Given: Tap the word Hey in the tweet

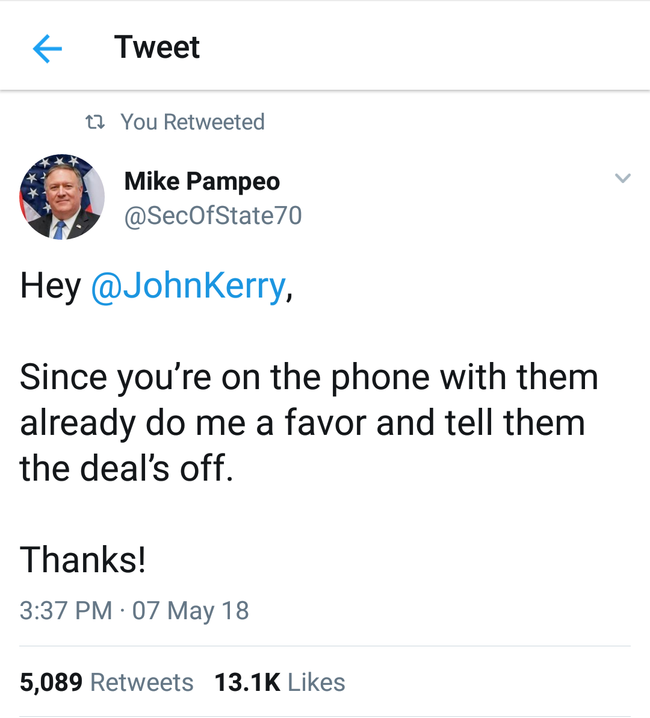Looking at the screenshot, I should 50,286.
